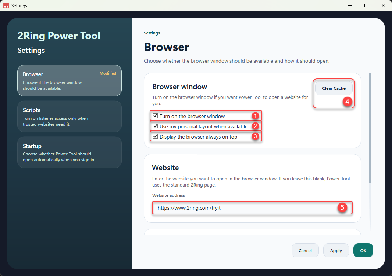
Task: Close the Settings window
Action: (x=383, y=5)
